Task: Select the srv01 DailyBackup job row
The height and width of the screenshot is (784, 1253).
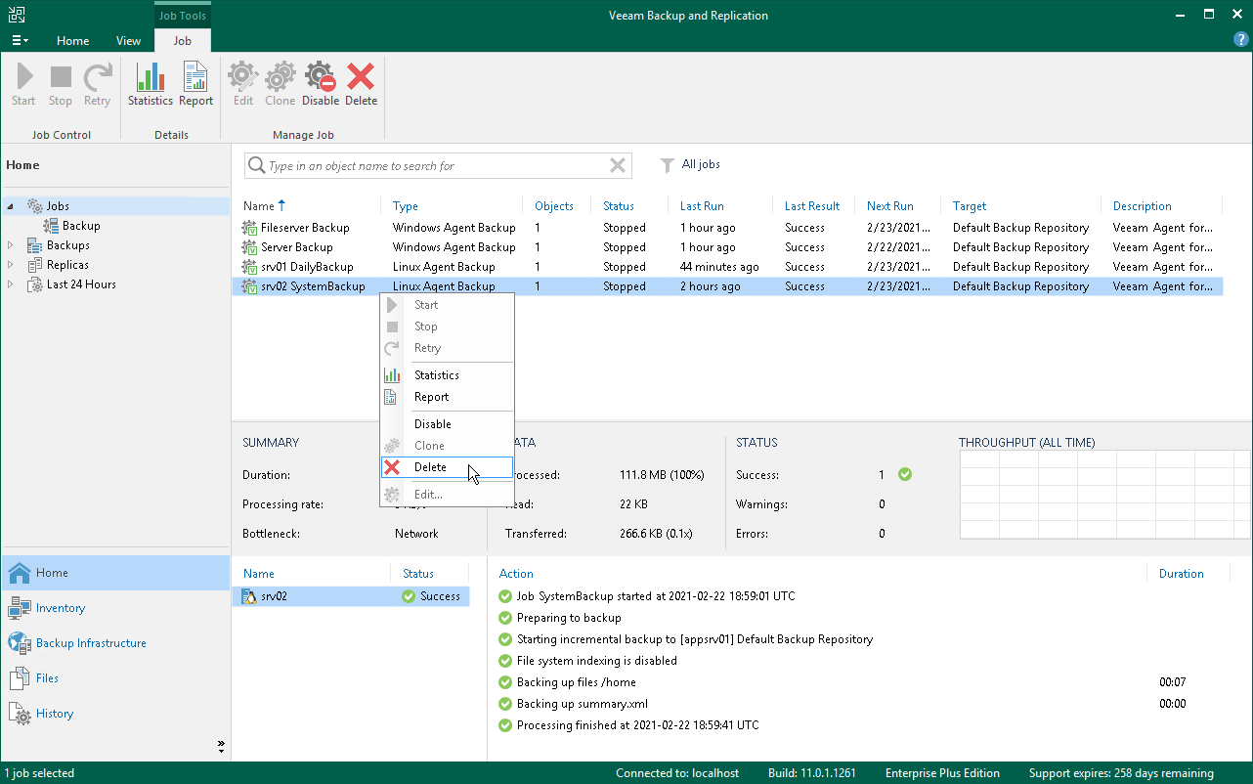Action: [x=307, y=267]
